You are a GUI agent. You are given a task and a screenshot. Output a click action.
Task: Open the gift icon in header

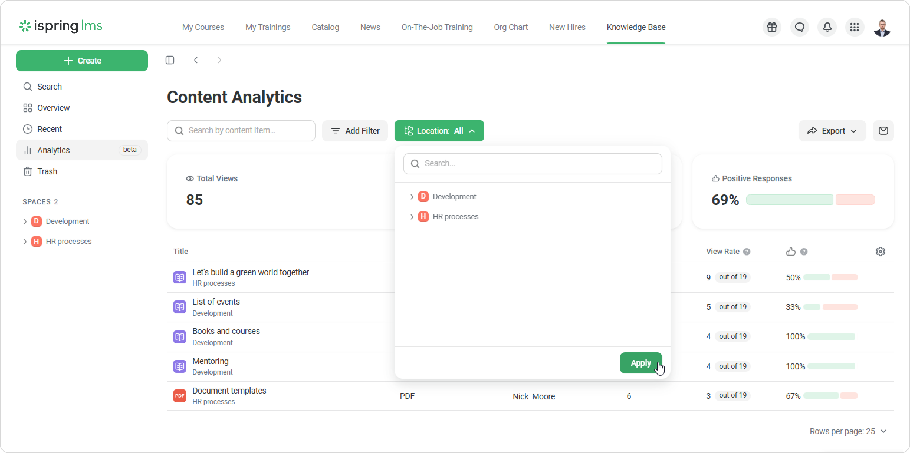click(772, 27)
